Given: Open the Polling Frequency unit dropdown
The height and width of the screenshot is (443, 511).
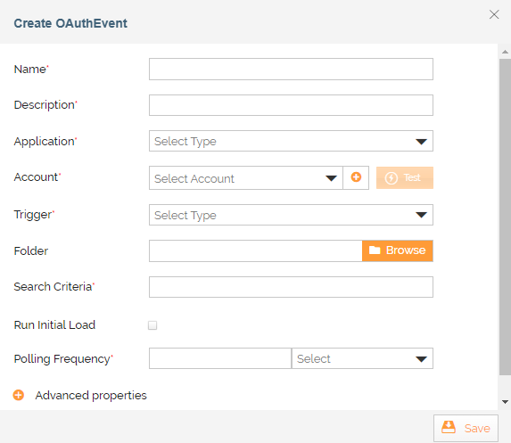Looking at the screenshot, I should (362, 358).
